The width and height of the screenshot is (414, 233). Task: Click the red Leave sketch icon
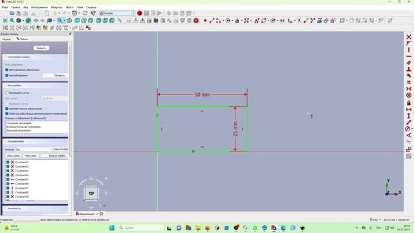196,21
